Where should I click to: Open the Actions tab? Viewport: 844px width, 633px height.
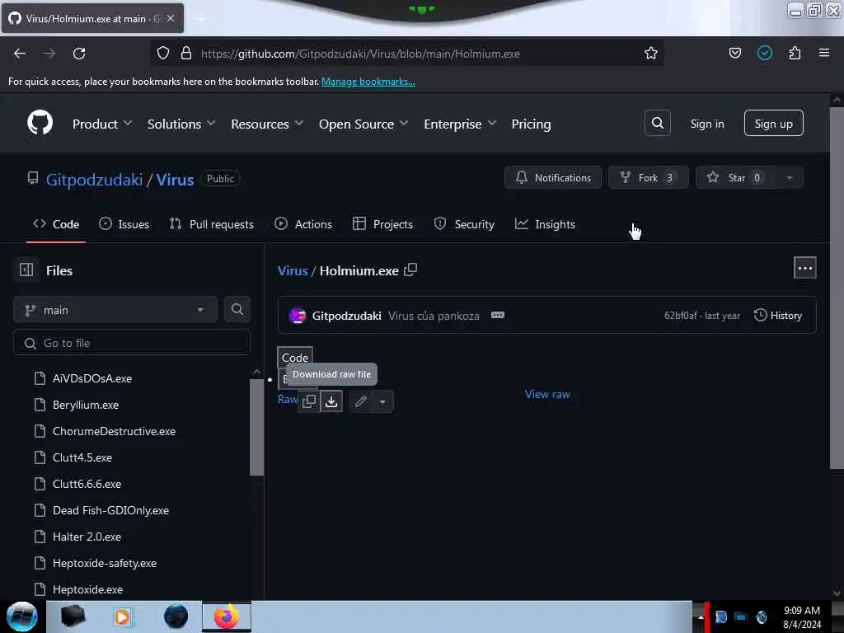pyautogui.click(x=303, y=224)
